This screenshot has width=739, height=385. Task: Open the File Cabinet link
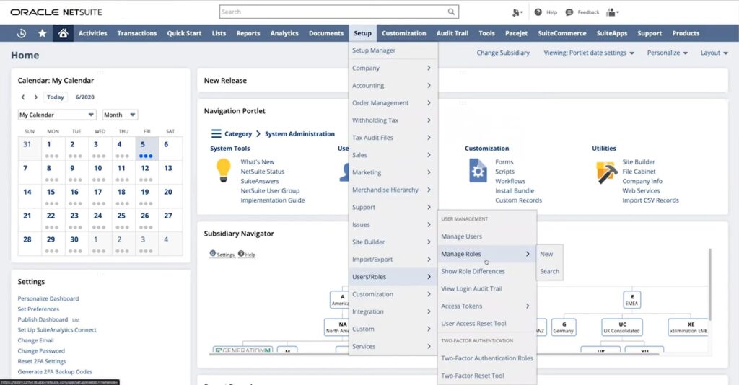point(639,172)
